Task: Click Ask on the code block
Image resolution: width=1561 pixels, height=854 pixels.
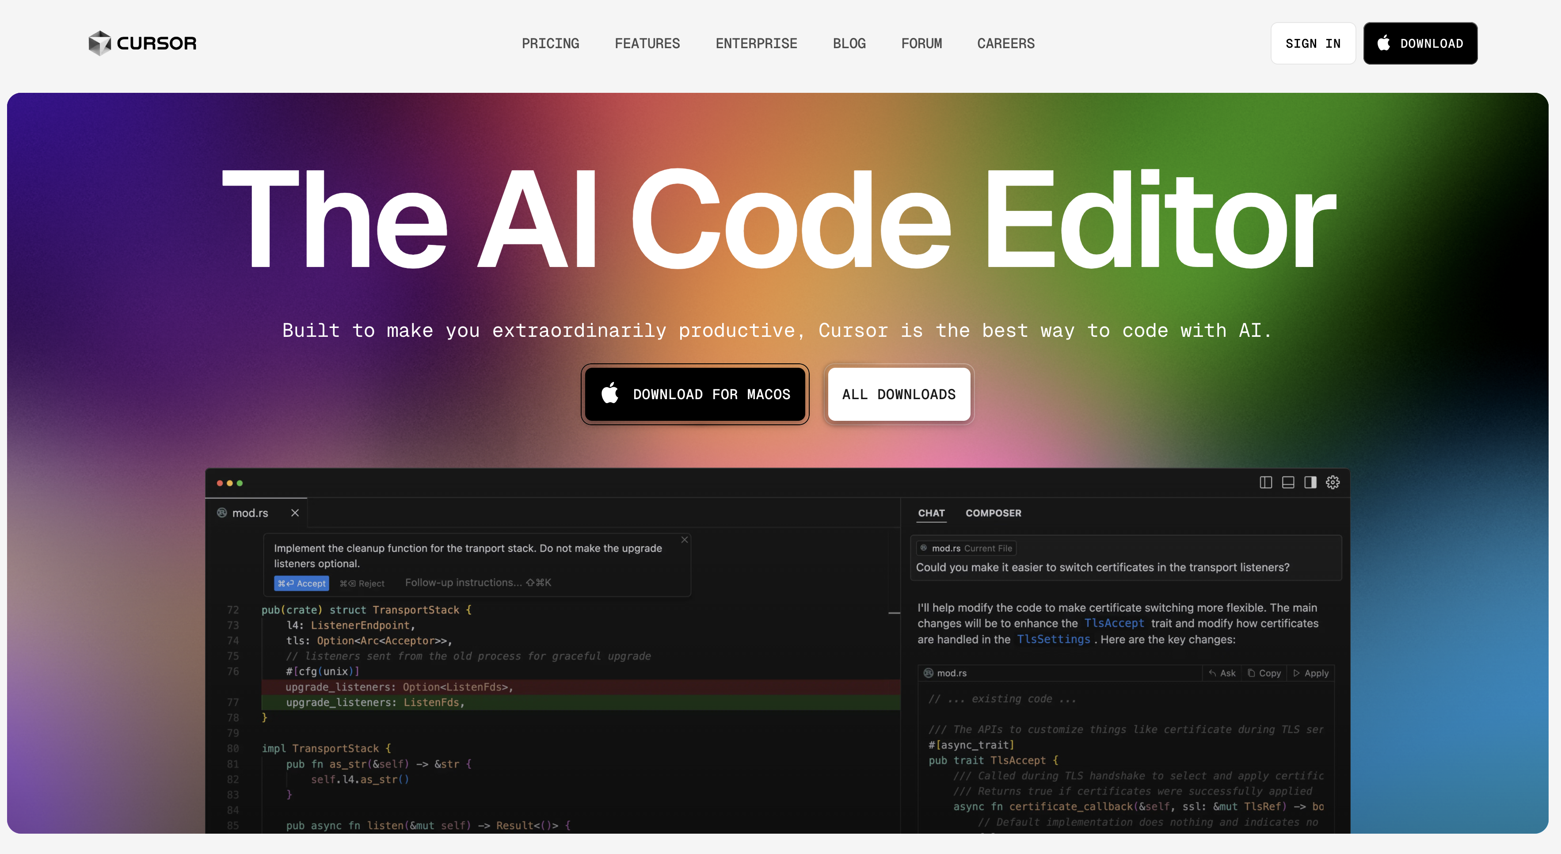Action: pos(1222,673)
